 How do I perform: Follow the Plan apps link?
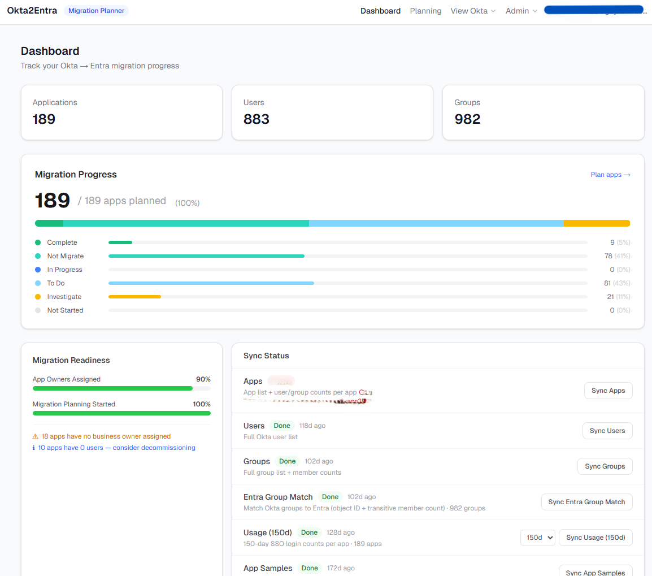point(610,175)
